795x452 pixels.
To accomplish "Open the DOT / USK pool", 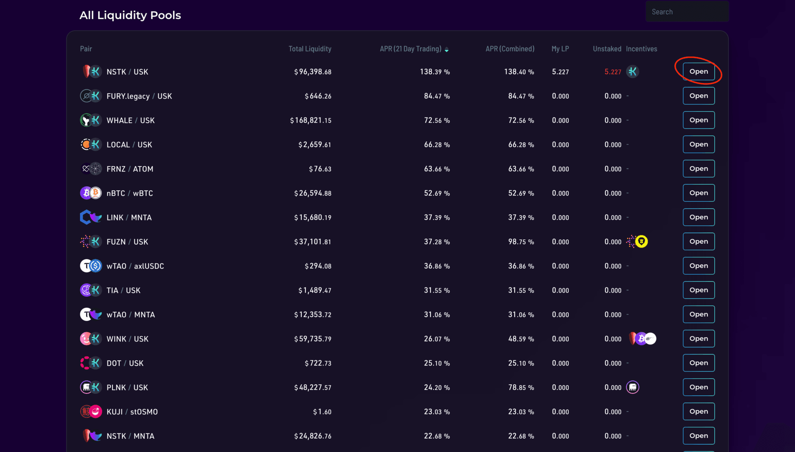I will point(699,363).
